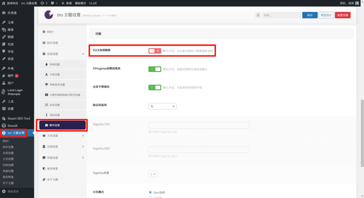Click 删除缓存 in admin bar
Viewport: 364px width, 198px height.
(x=80, y=3)
